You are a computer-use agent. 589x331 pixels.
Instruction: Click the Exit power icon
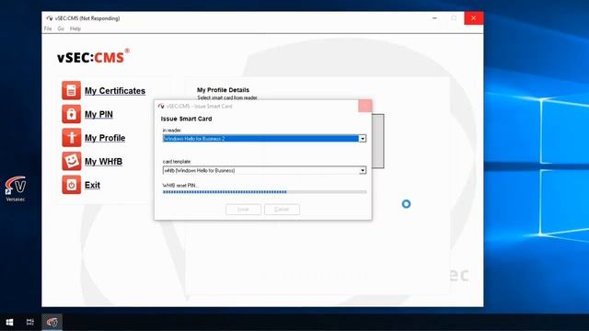(71, 185)
